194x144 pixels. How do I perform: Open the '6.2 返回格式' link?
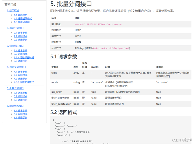coord(20,114)
